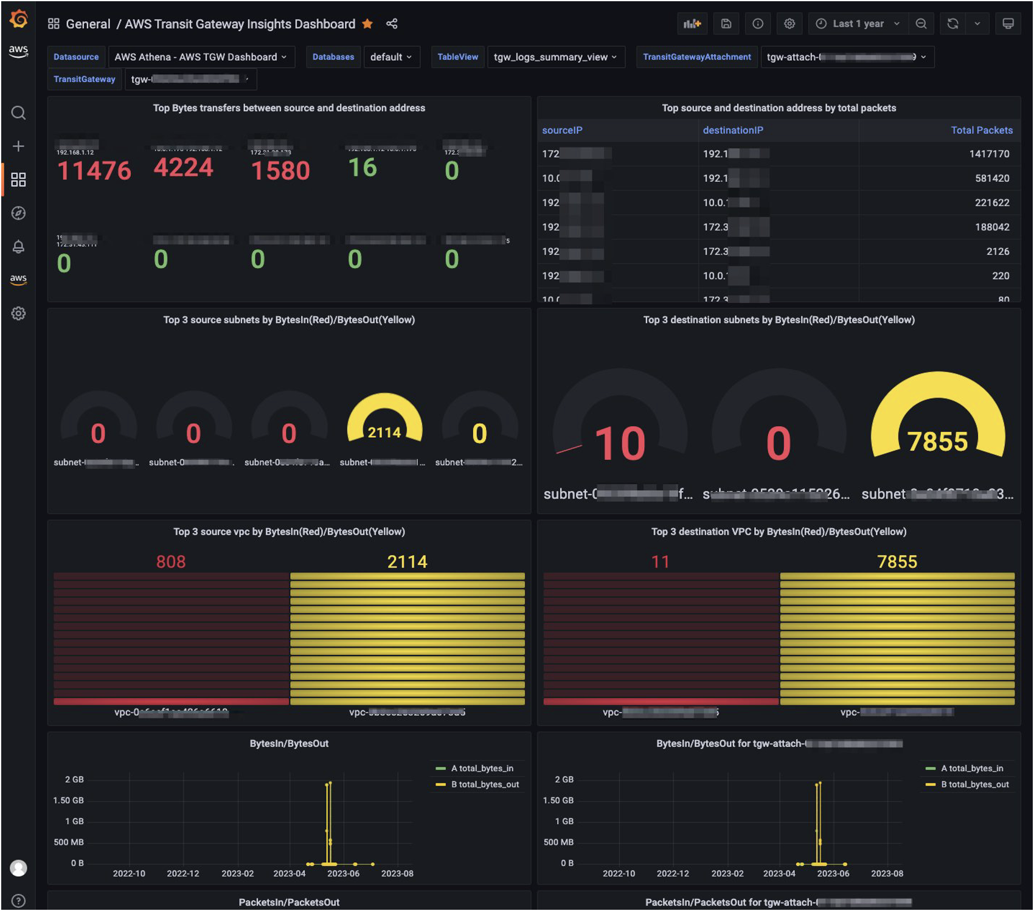Open the Add panel icon in the toolbar
This screenshot has height=911, width=1034.
692,24
